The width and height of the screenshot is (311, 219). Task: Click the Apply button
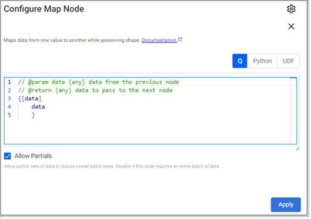pos(286,204)
